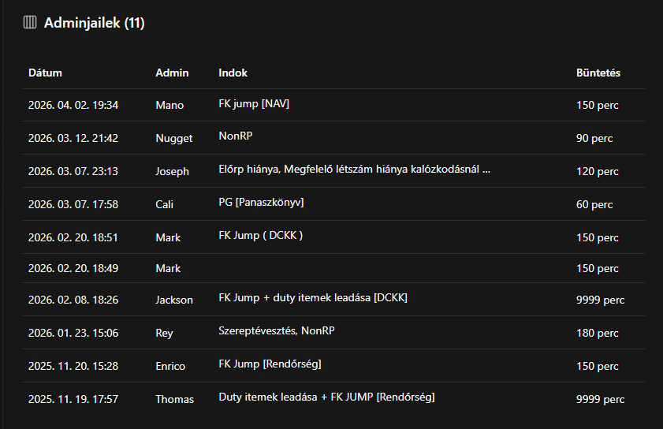Select the PG [Panaszkönyv] entry
This screenshot has height=429, width=663.
261,203
